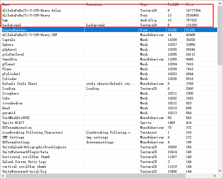Select the 'DOTweenAnimation' row
The image size is (223, 179).
point(109,127)
